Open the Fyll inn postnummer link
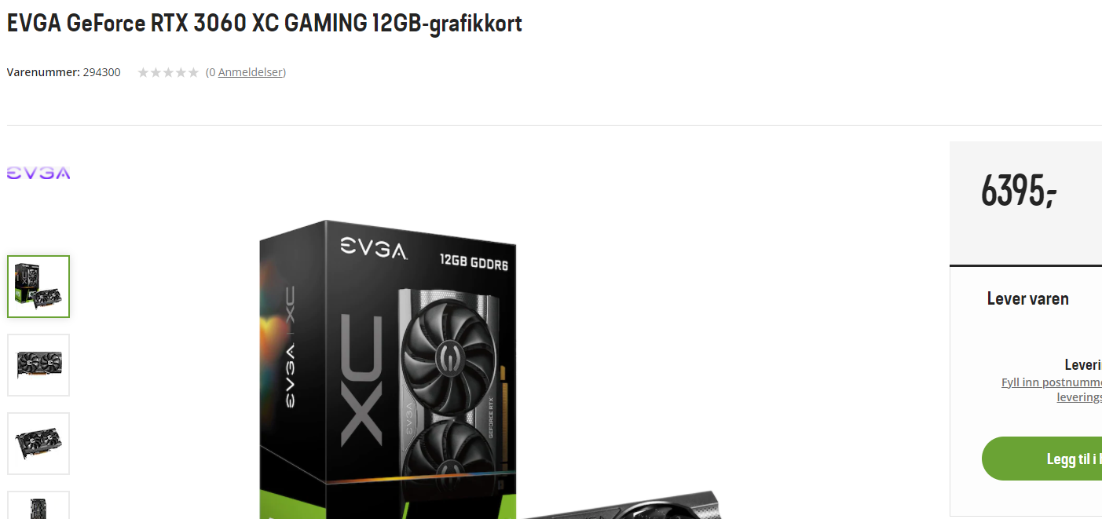 coord(1052,382)
